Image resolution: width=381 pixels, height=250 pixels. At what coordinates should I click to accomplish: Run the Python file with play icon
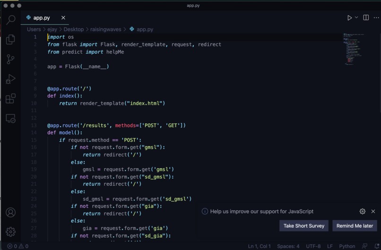[349, 18]
